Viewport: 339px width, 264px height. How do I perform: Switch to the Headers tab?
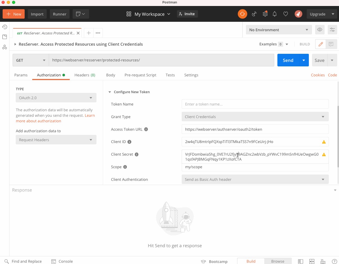pos(85,75)
